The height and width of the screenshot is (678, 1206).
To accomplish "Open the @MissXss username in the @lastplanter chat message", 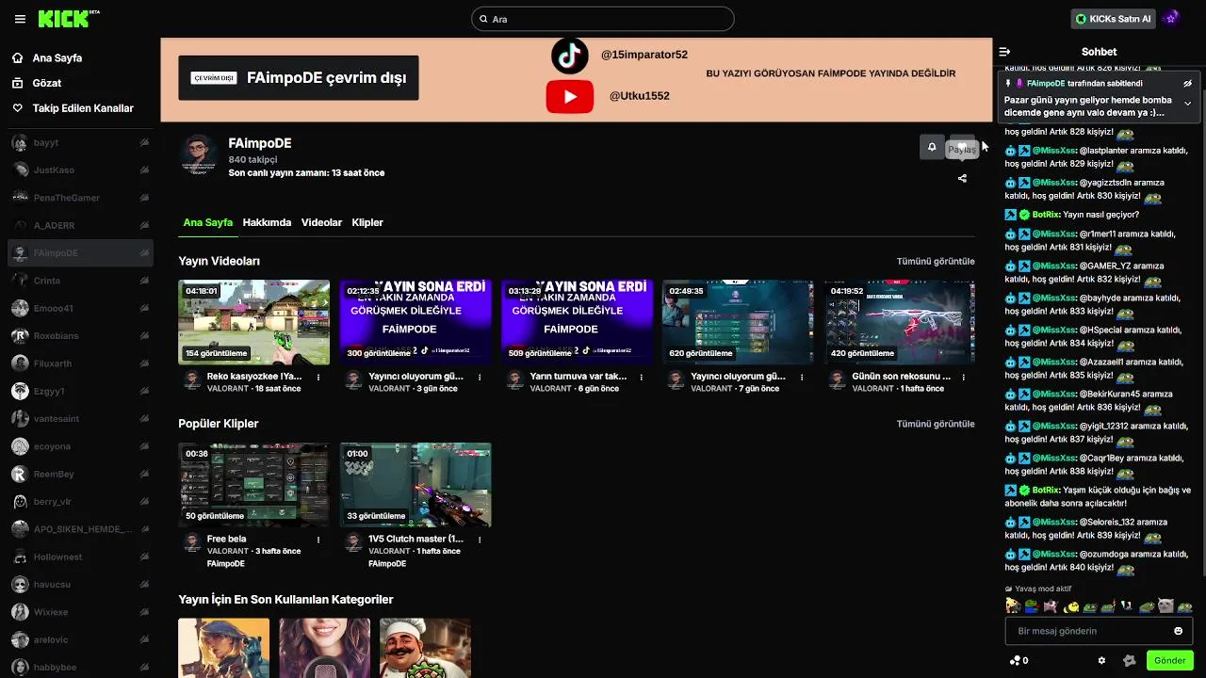I will pyautogui.click(x=1053, y=151).
